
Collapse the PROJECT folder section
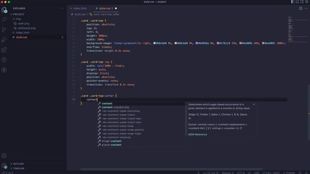click(x=18, y=14)
